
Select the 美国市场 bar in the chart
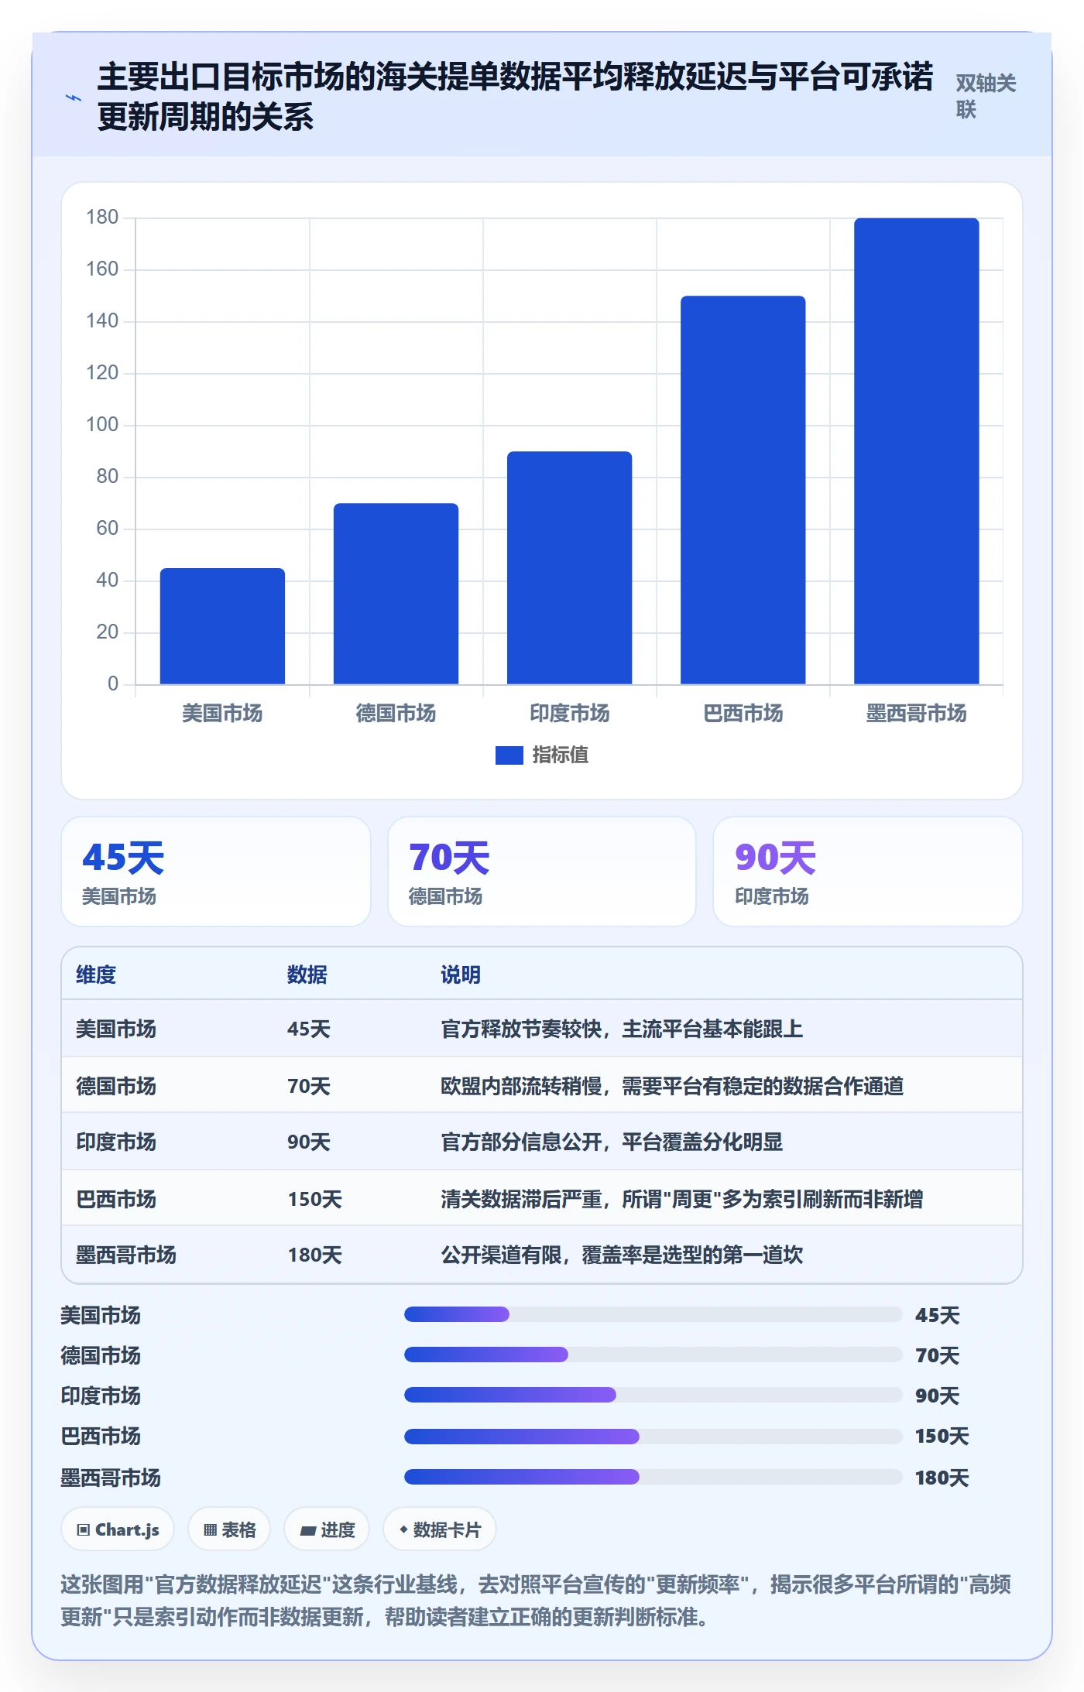click(x=222, y=626)
